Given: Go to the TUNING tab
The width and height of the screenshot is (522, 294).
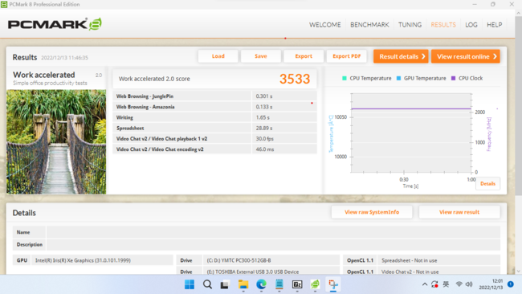Looking at the screenshot, I should click(410, 25).
